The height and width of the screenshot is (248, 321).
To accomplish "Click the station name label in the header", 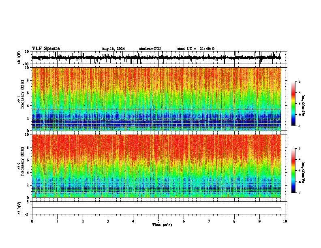I will click(x=150, y=49).
